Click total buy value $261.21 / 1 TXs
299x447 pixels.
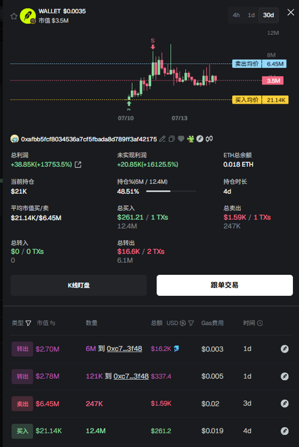coord(143,217)
